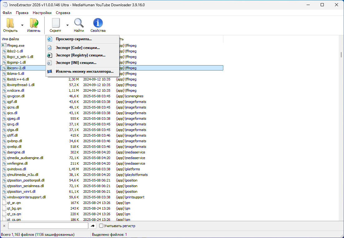344x238 pixels.
Task: Select the qwebp.dll file name
Action: point(14,147)
